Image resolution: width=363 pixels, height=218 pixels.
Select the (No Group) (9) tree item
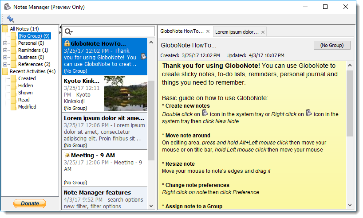click(34, 36)
